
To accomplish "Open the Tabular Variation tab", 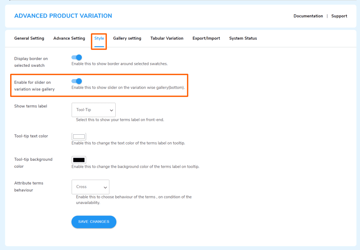I will click(167, 38).
